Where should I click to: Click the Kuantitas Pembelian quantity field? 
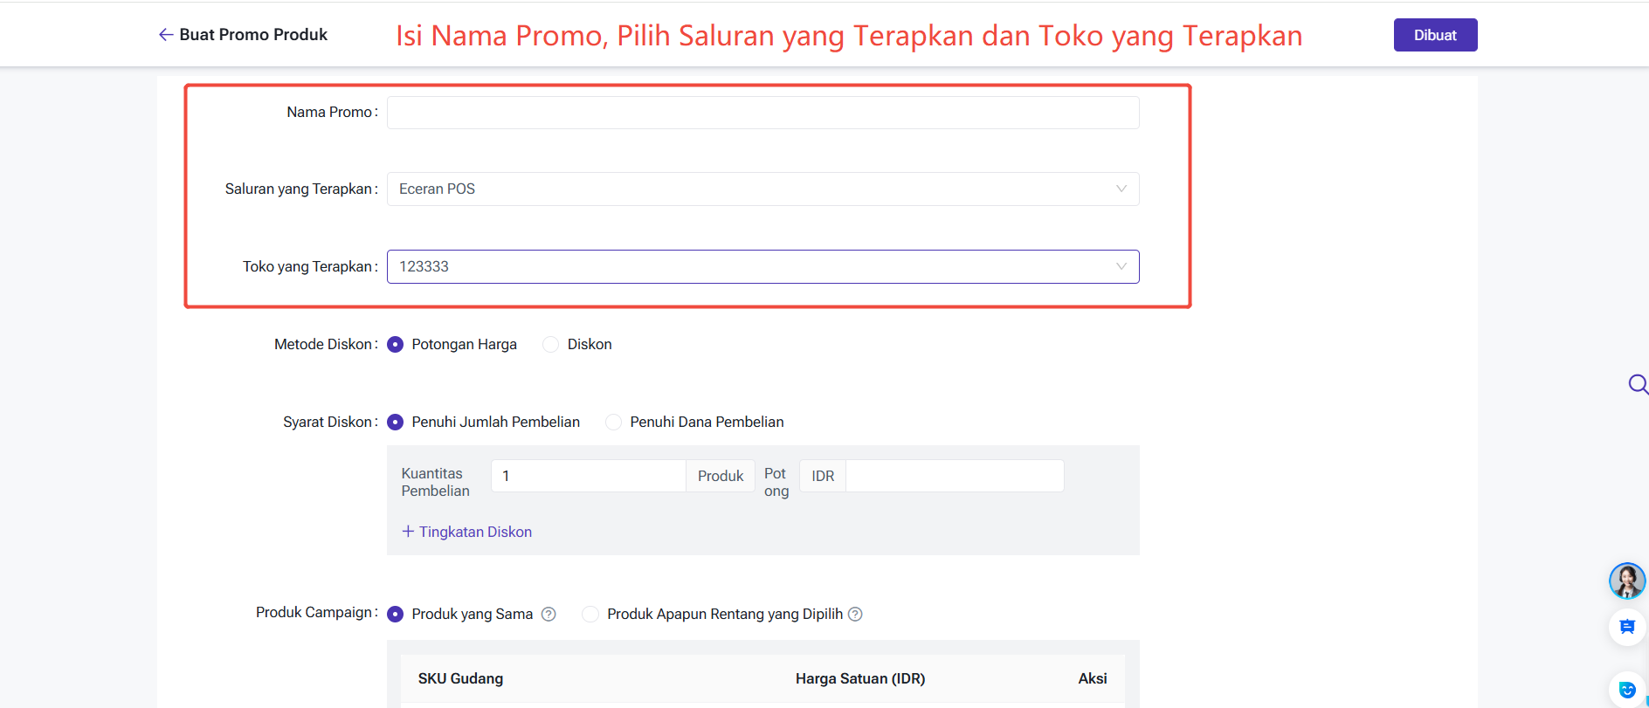coord(588,476)
